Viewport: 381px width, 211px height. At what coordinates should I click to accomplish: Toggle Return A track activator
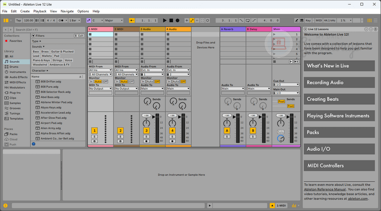227,131
